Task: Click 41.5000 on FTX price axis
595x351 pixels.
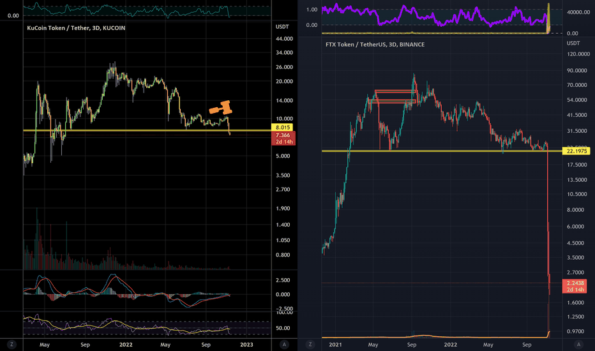Action: pyautogui.click(x=576, y=115)
